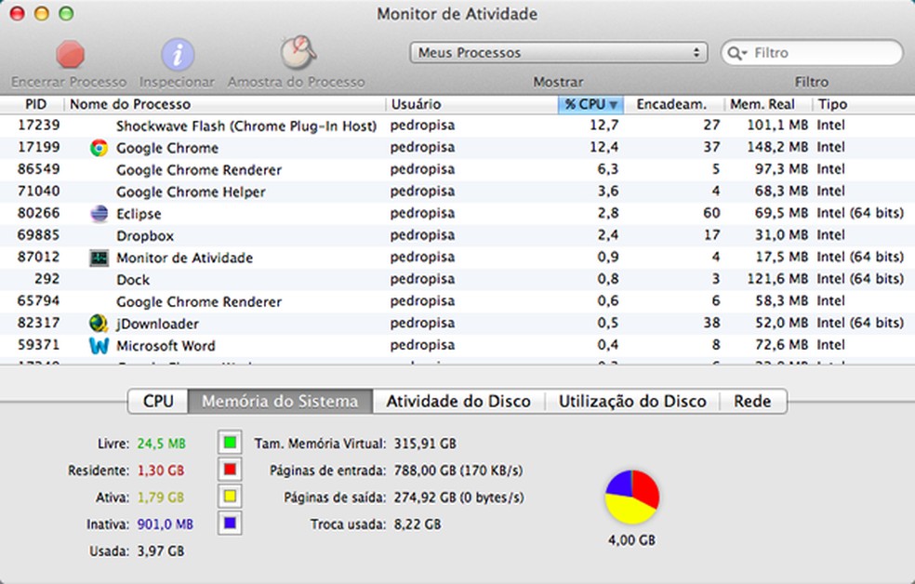Open the Meus Processos dropdown
Screen dimensions: 915x584
coord(558,53)
